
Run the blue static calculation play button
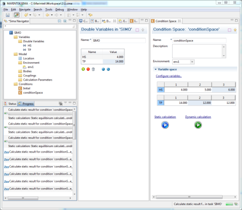pos(165,125)
